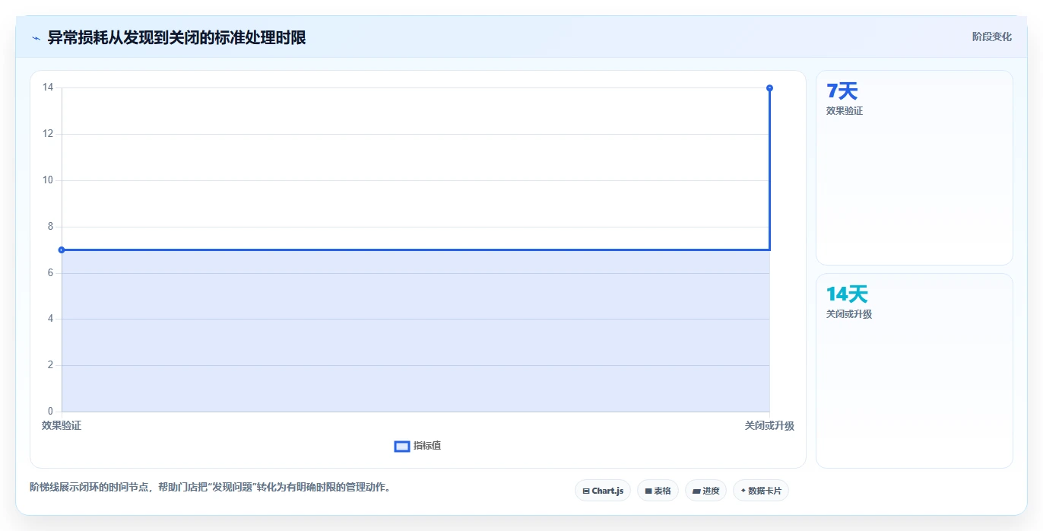Click the 表格 tag chip
Viewport: 1043px width, 531px height.
coord(658,491)
